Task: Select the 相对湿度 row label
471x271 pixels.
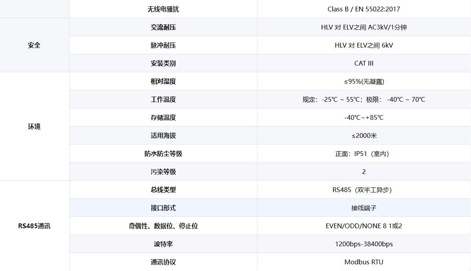Action: click(163, 81)
